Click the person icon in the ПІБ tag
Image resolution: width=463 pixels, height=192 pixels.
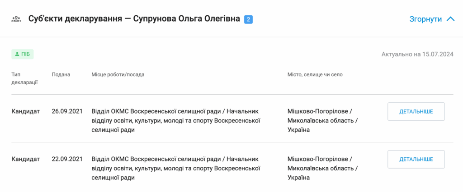tap(17, 54)
